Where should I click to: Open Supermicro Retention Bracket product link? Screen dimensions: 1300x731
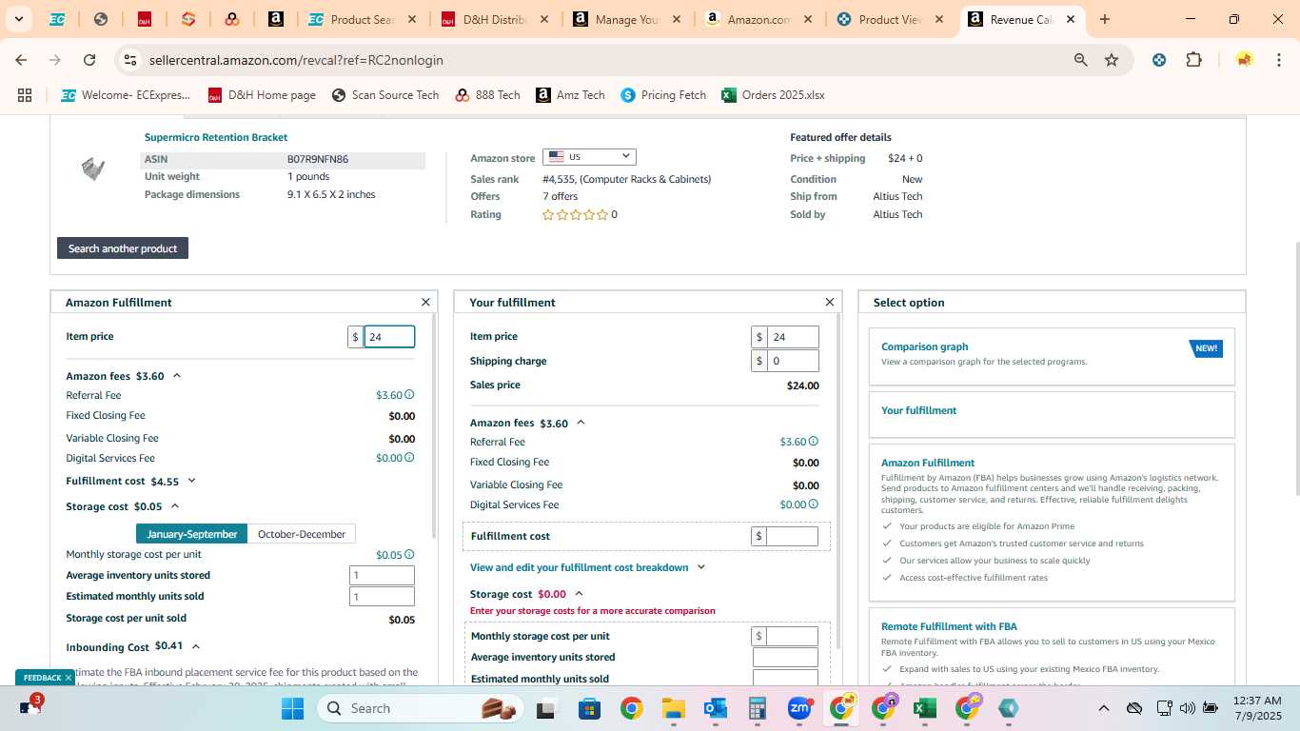coord(216,137)
